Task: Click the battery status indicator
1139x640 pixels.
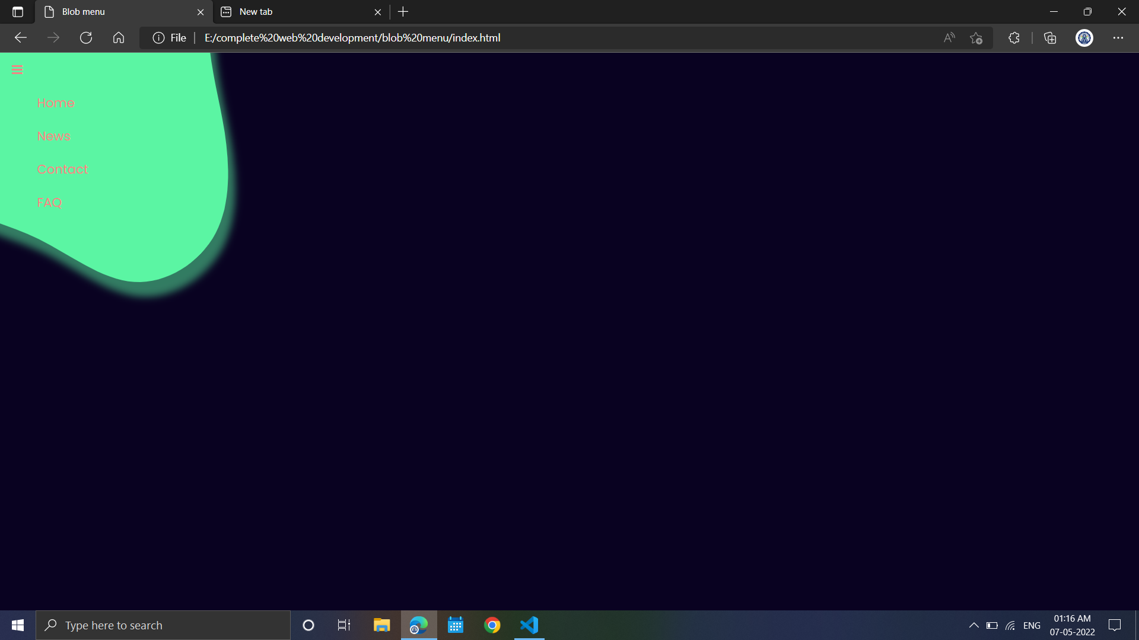Action: pyautogui.click(x=992, y=625)
